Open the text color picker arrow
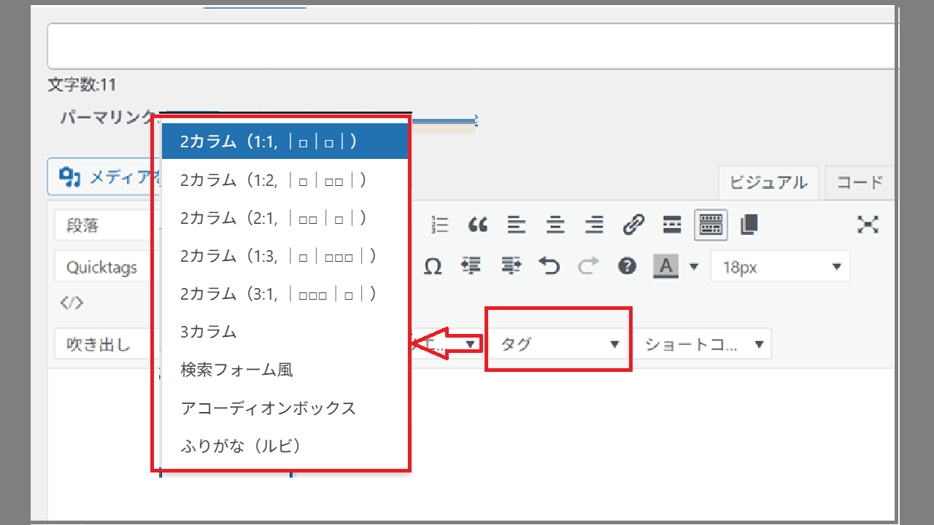934x525 pixels. tap(694, 266)
